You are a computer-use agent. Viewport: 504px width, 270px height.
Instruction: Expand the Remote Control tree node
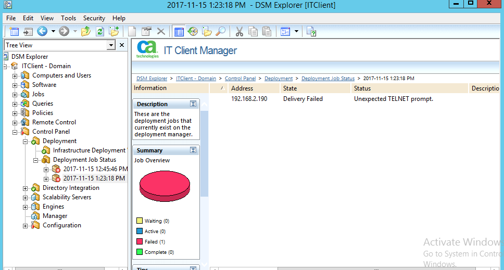point(15,123)
